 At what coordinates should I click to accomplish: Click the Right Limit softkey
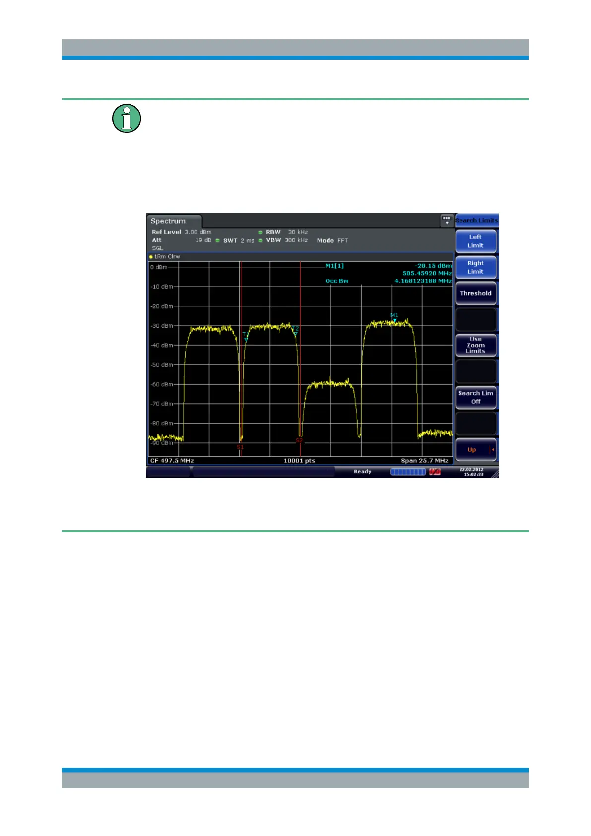[x=475, y=268]
